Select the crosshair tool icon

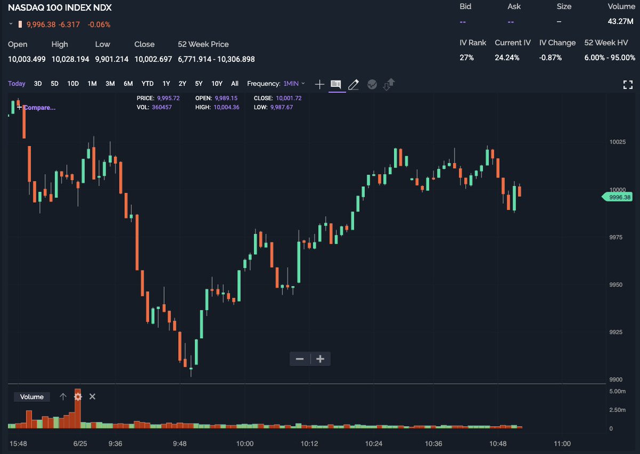point(319,84)
